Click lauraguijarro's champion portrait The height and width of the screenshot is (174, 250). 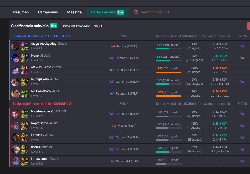(x=16, y=82)
